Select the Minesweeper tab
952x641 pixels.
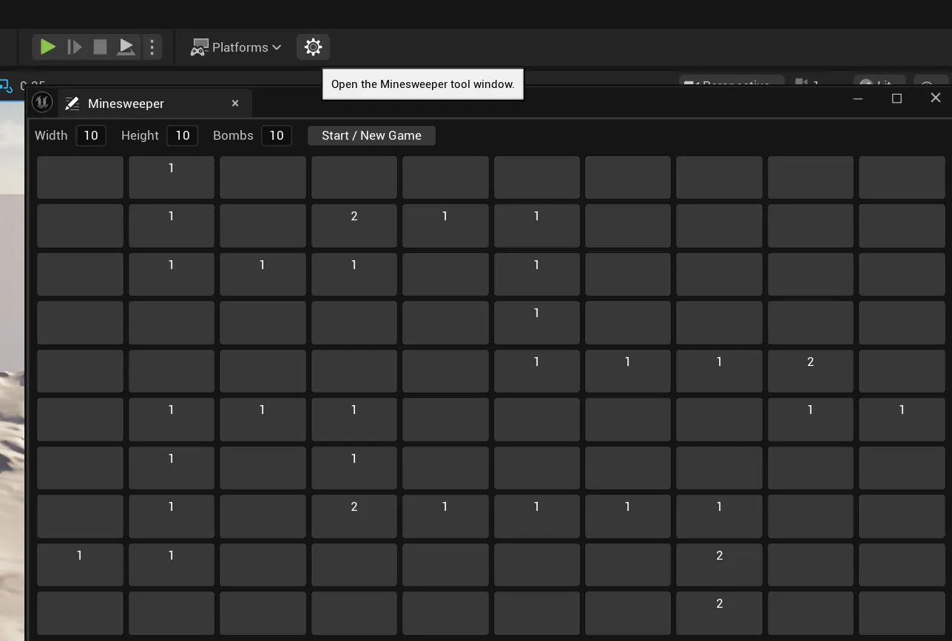click(126, 104)
